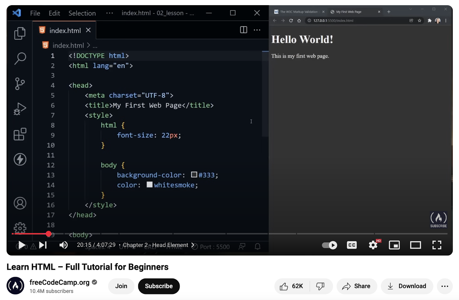Open the Search panel in the sidebar
Viewport: 459px width, 300px height.
tap(20, 58)
